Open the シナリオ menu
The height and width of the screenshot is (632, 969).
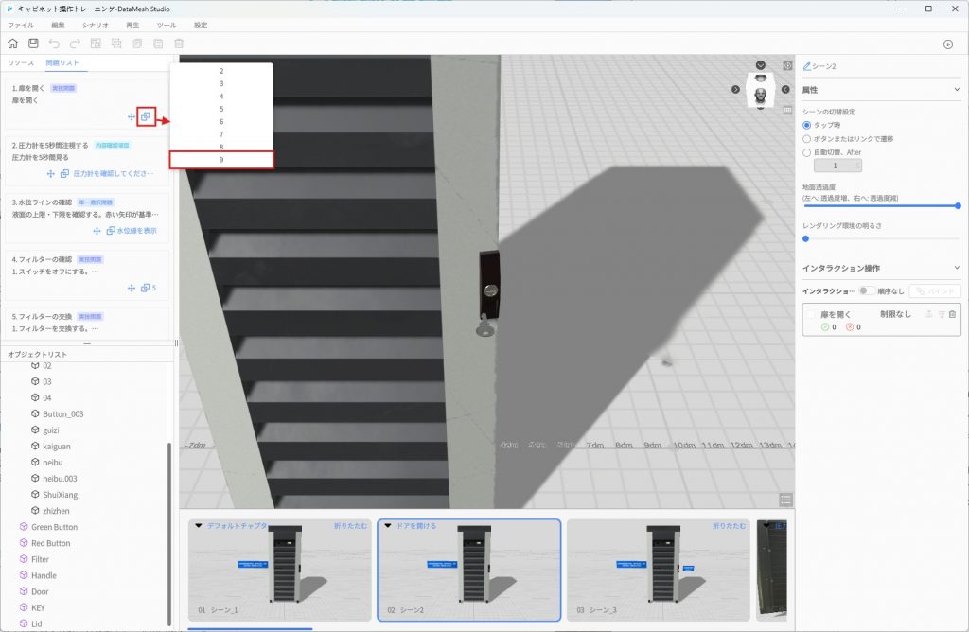95,25
